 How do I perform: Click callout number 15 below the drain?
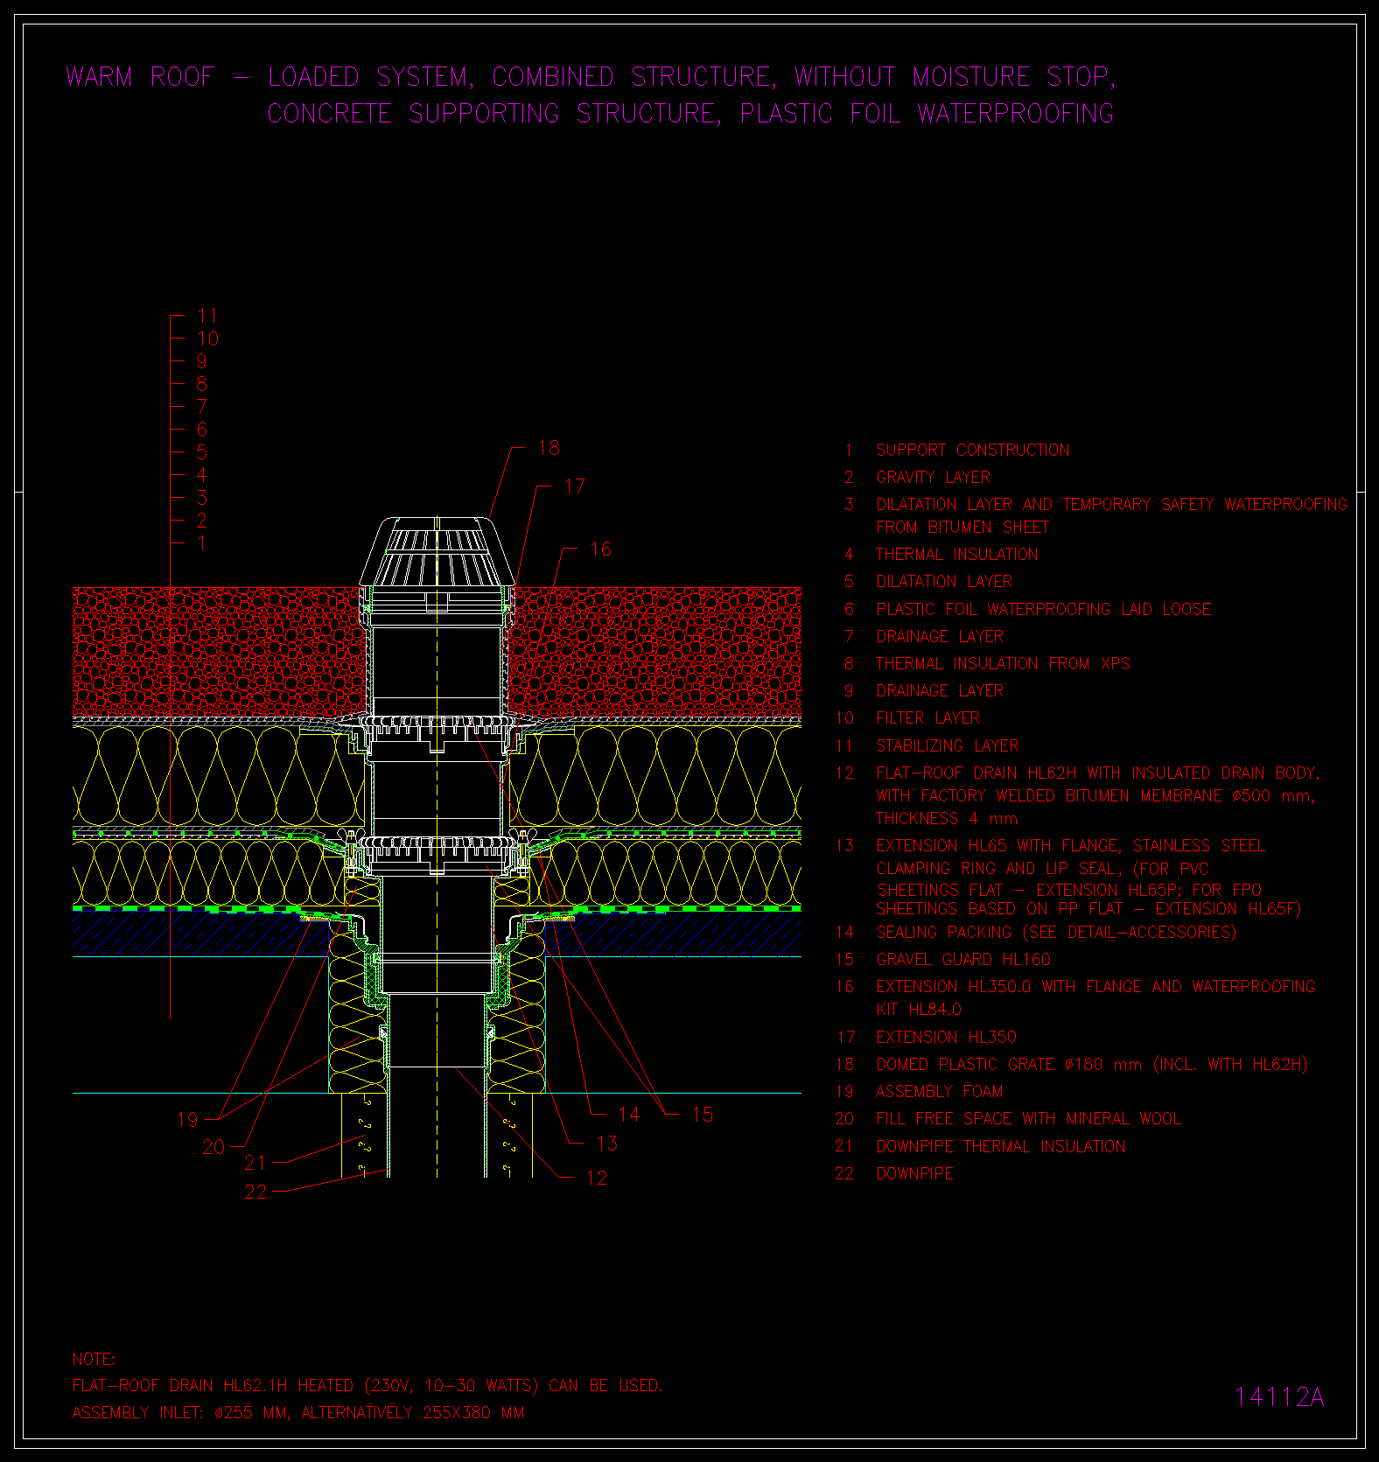coord(702,1115)
